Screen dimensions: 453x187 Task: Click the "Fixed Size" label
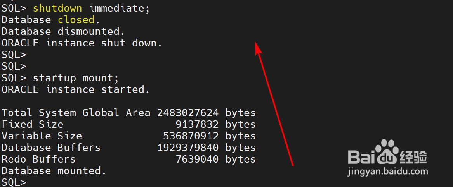pos(32,124)
